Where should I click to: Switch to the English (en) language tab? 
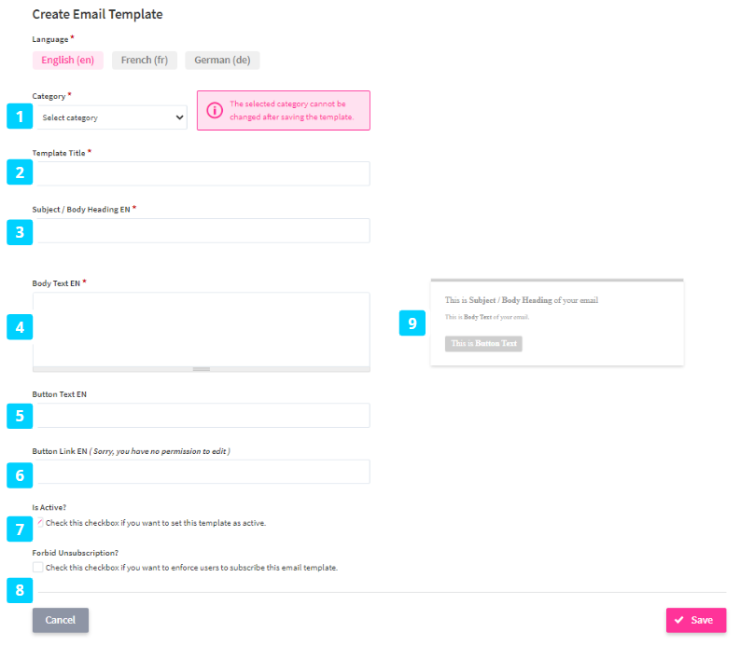68,61
